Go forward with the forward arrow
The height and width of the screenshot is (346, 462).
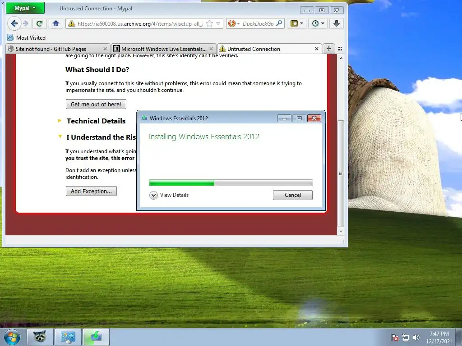[26, 23]
